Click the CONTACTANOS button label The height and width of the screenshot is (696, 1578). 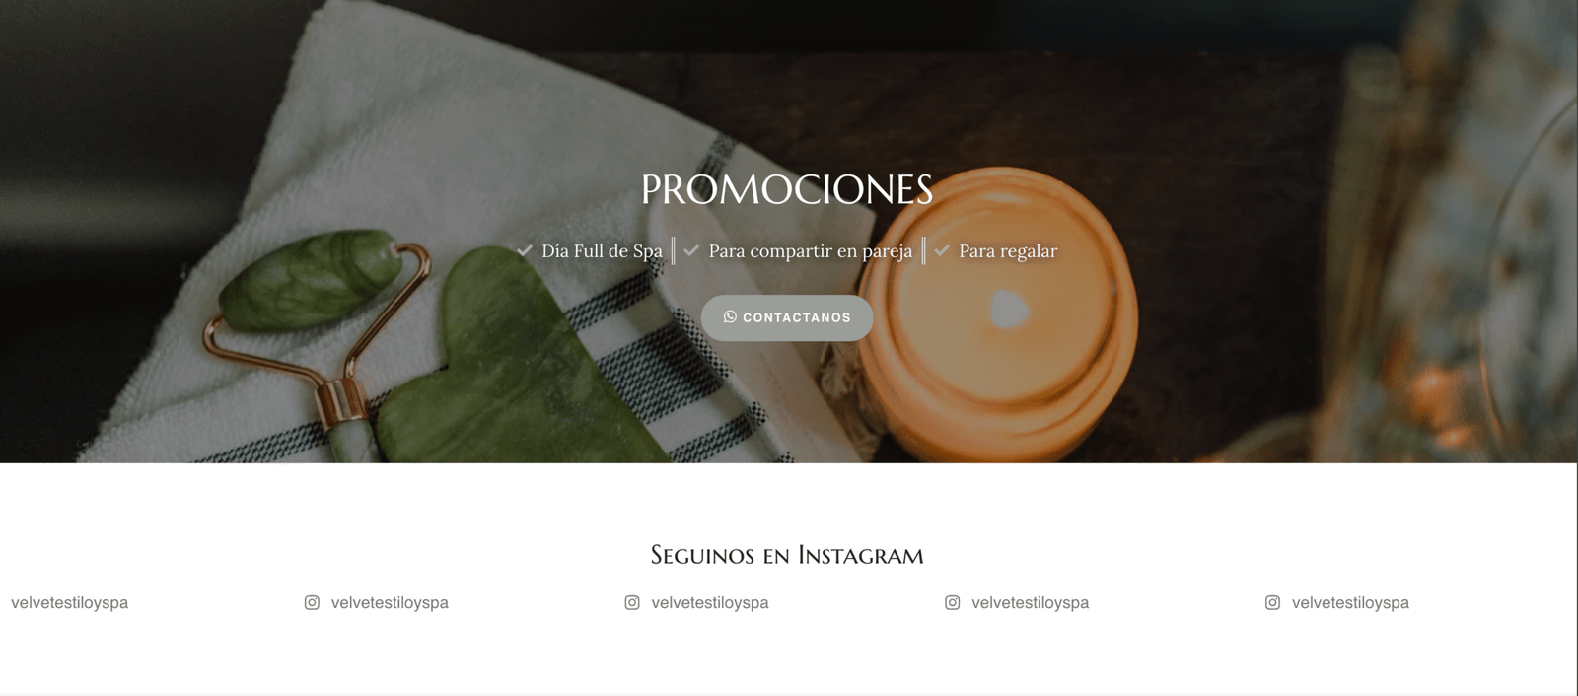coord(797,318)
